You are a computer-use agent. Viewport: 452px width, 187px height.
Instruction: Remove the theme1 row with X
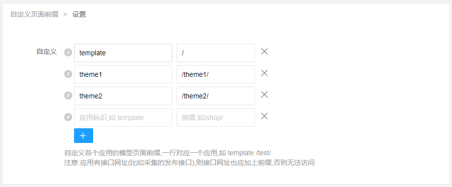click(264, 73)
